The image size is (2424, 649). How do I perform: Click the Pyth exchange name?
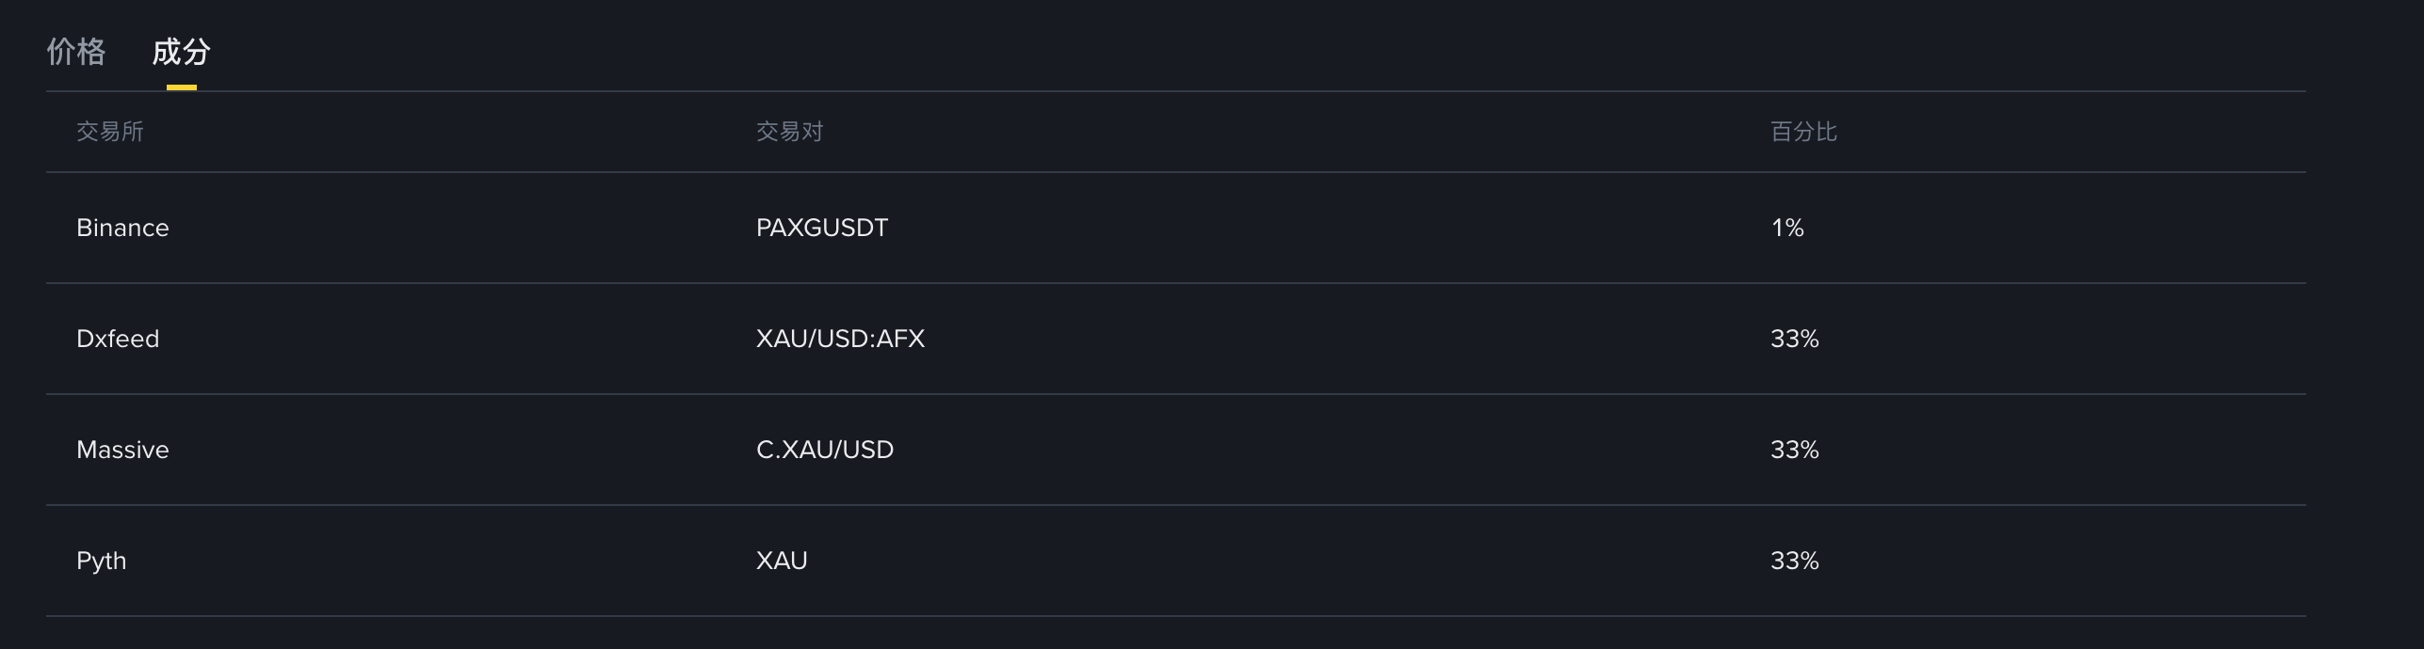tap(101, 561)
